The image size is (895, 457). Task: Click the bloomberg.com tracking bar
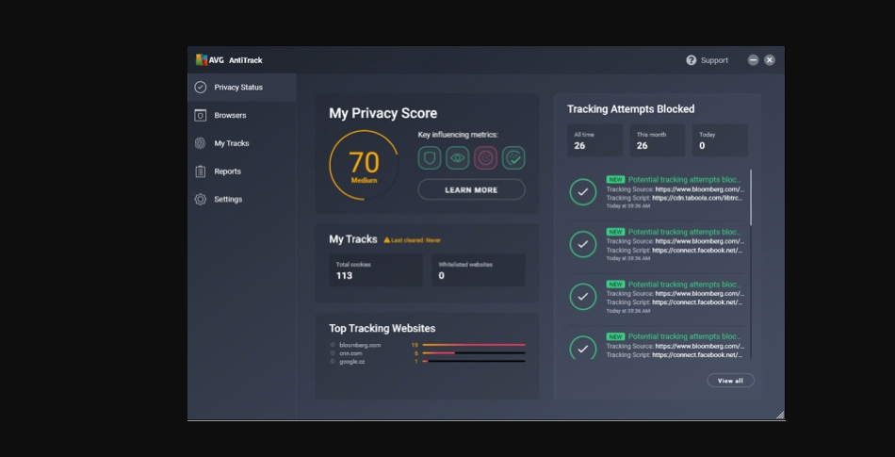point(473,346)
